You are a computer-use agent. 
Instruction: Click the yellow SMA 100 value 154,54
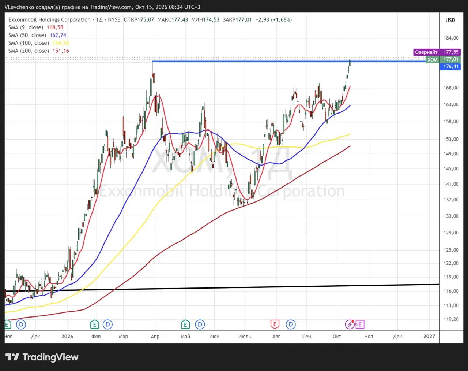[61, 43]
